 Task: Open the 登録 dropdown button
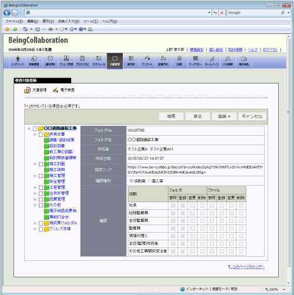[224, 116]
